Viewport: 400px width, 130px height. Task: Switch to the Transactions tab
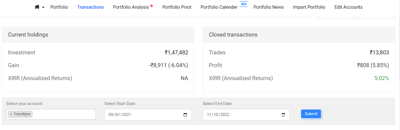tap(90, 7)
